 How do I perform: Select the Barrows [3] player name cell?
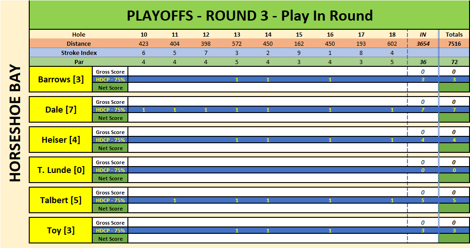(x=61, y=80)
